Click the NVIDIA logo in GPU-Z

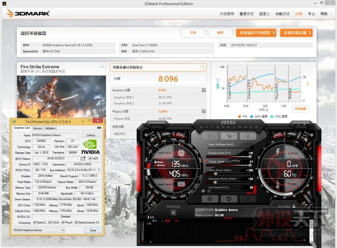90,147
